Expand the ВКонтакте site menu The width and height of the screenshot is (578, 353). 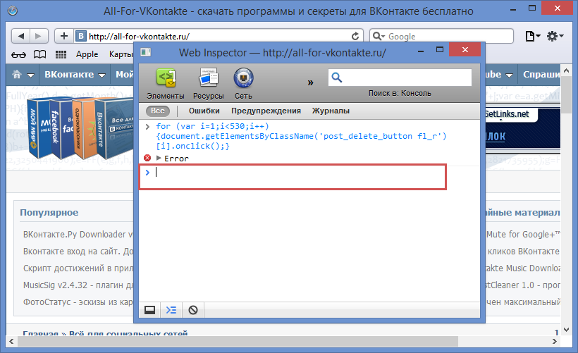pyautogui.click(x=75, y=75)
